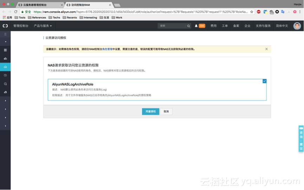Screen dimensions: 304x190
Task: Toggle the AliyunNASLogArchiveRole checkbox
Action: [x=264, y=81]
